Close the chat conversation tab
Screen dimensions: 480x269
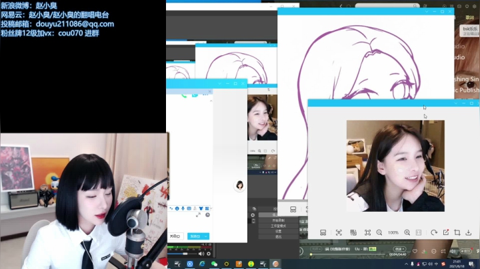tap(209, 91)
